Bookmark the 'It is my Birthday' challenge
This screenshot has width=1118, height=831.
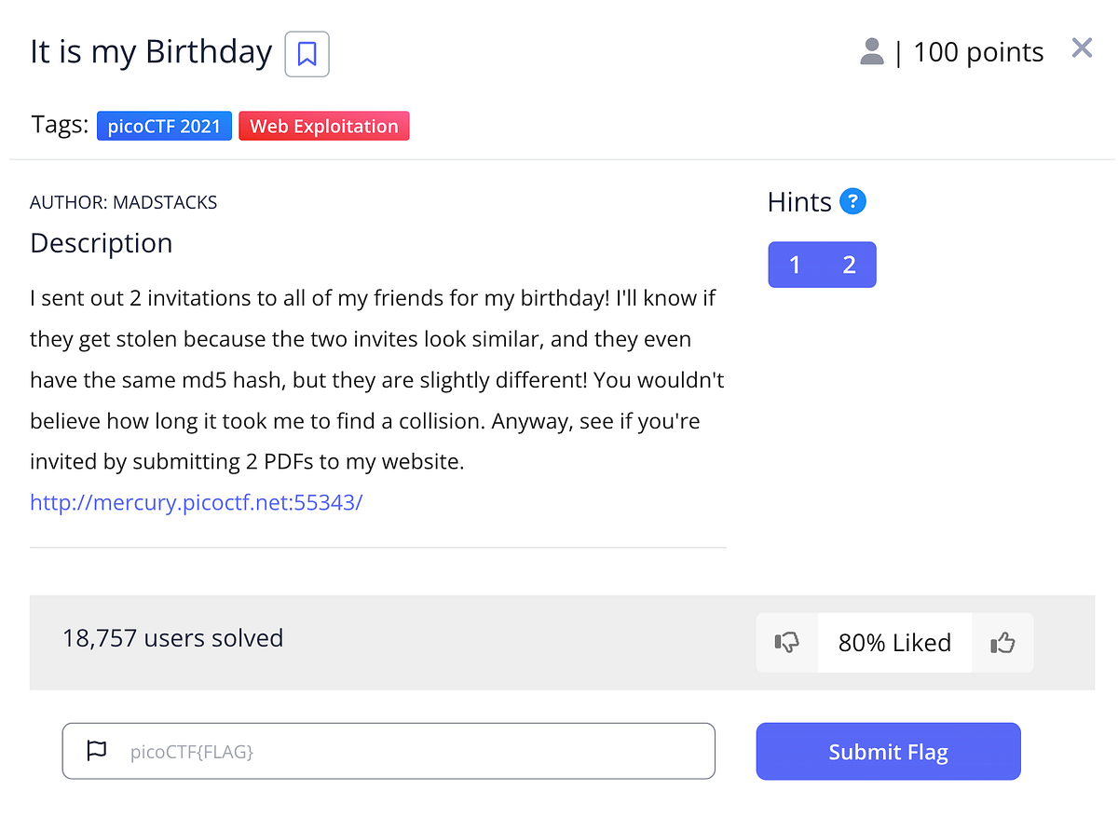(x=307, y=54)
